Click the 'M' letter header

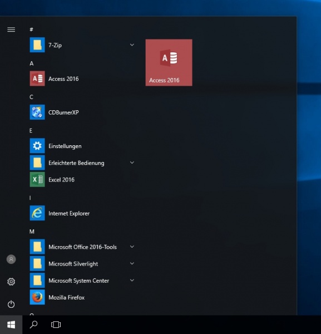pyautogui.click(x=32, y=232)
